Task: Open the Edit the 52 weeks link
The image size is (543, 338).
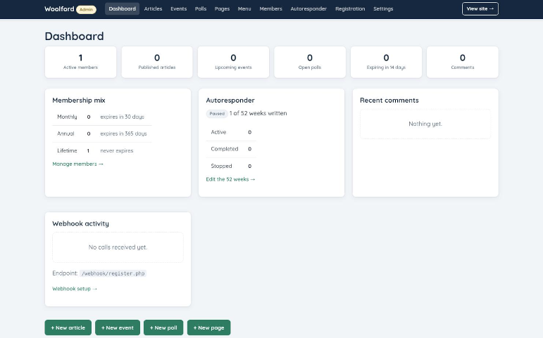Action: click(230, 179)
